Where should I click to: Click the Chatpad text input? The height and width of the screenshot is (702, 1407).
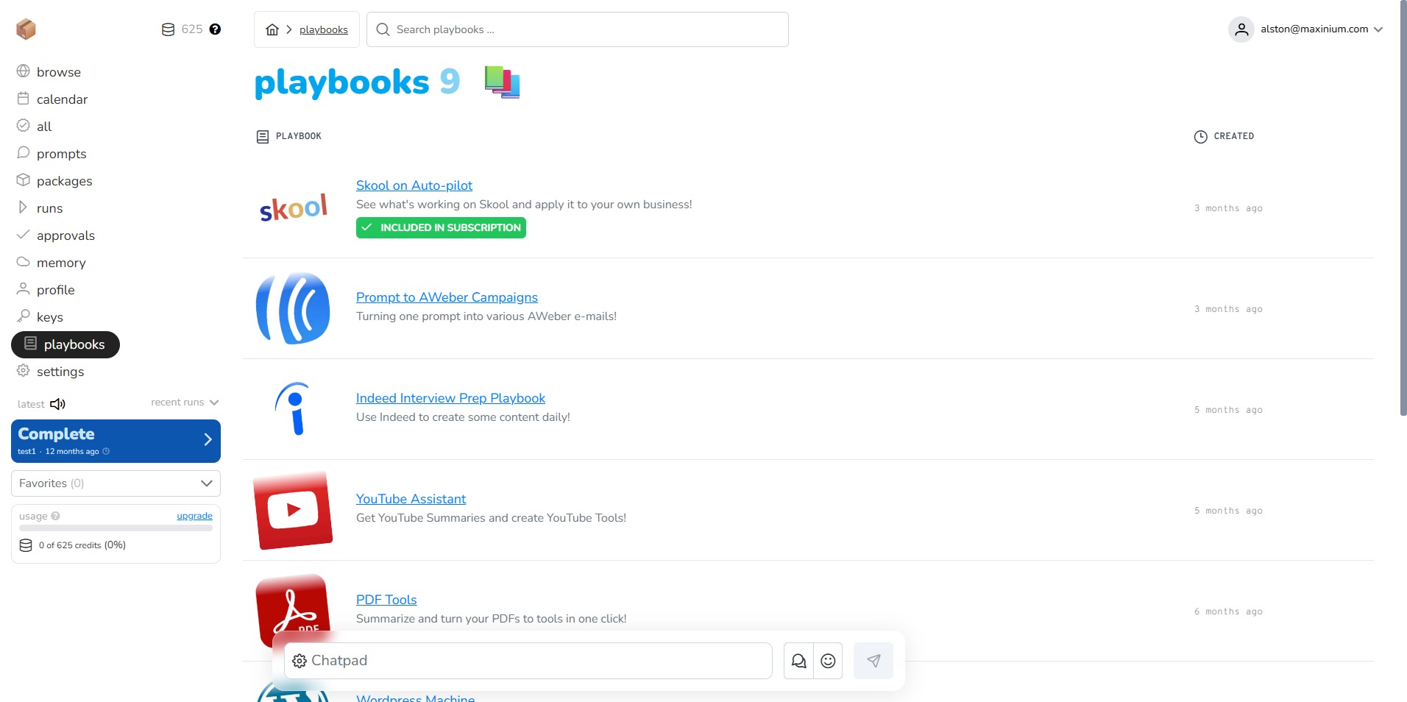coord(528,661)
